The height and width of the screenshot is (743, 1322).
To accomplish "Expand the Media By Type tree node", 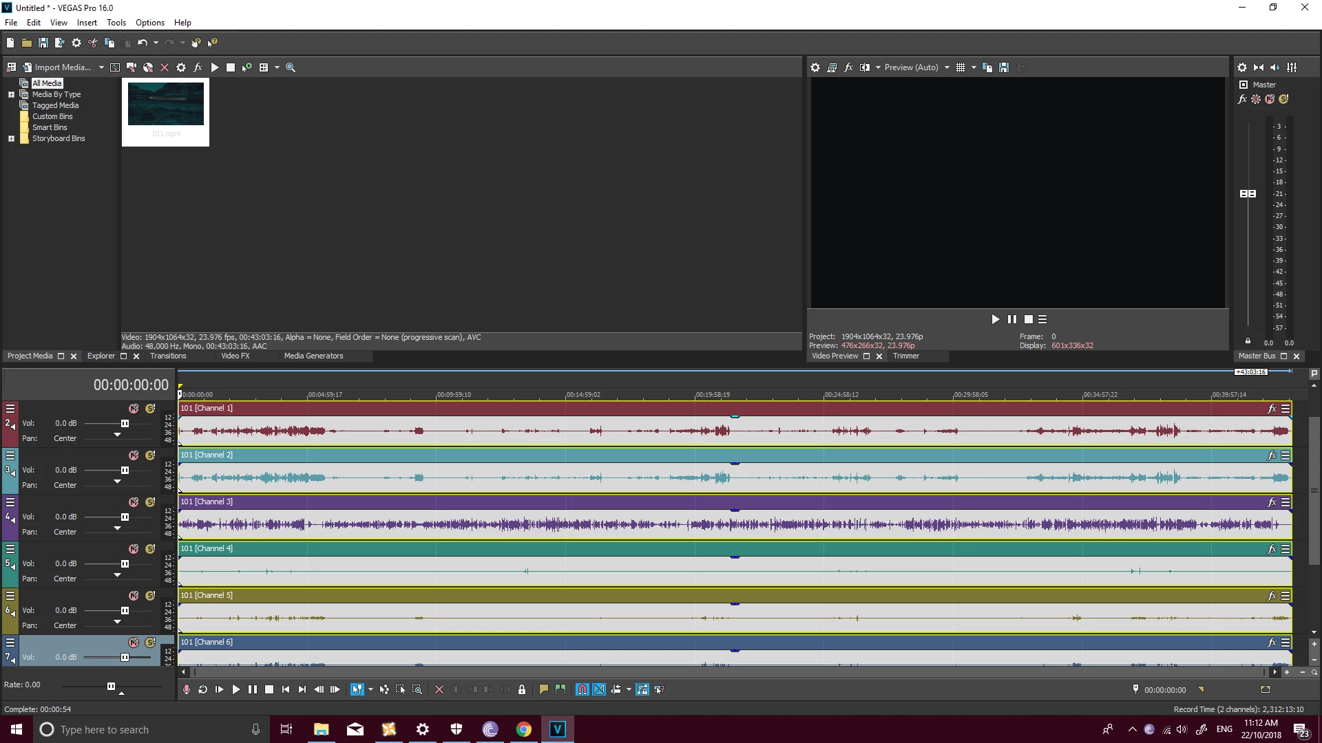I will tap(11, 94).
